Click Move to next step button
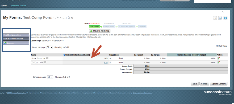Image resolution: width=234 pixels, height=104 pixels. 100,31
